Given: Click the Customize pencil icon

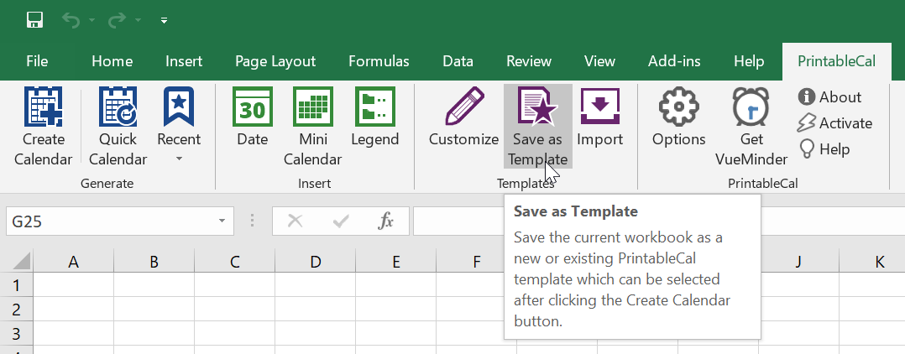Looking at the screenshot, I should point(463,107).
